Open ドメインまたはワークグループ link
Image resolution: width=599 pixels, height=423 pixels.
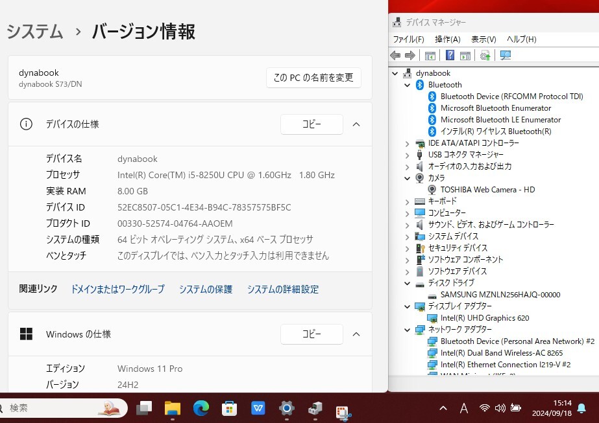pos(118,290)
